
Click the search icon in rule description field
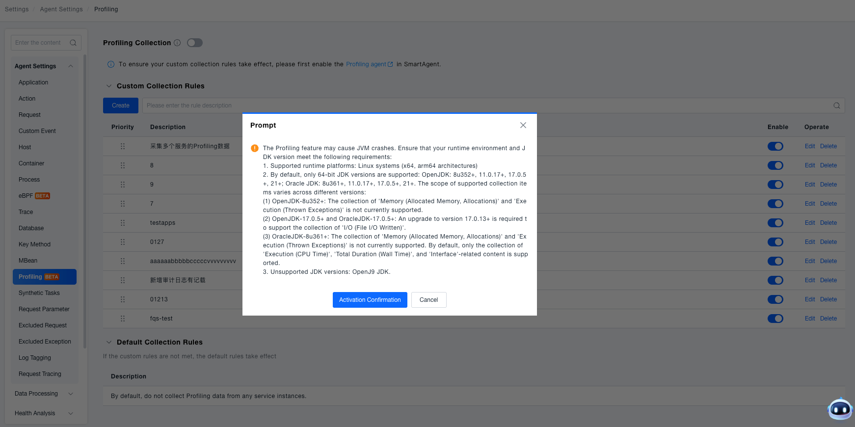837,106
